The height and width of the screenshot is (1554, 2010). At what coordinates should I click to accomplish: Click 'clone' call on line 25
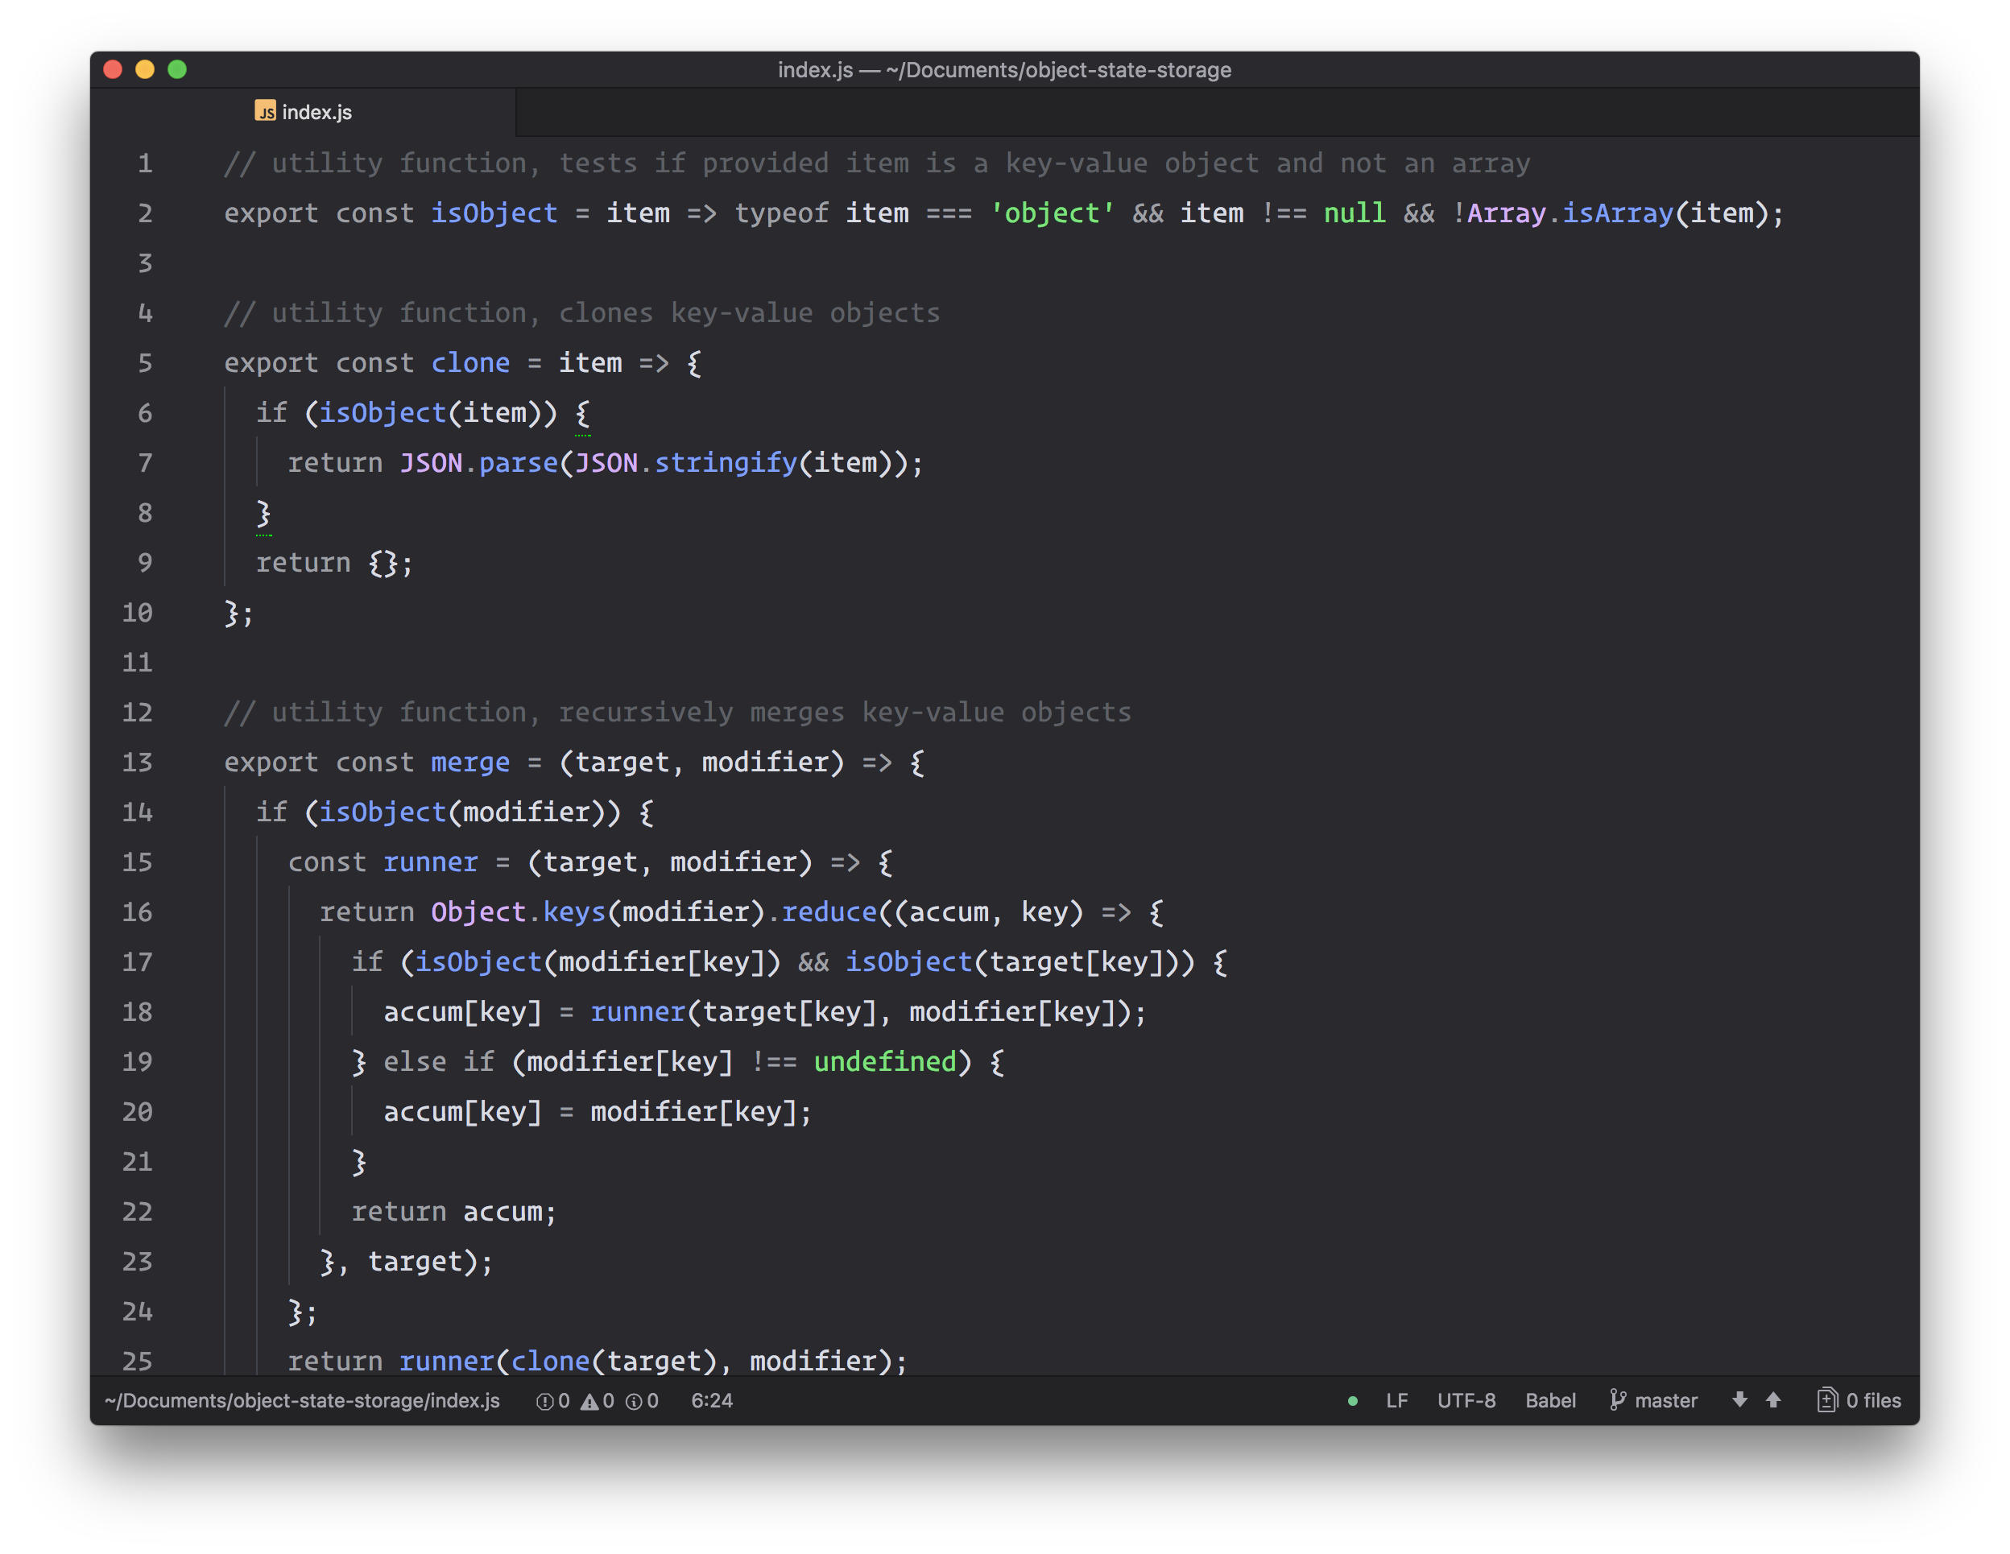pos(550,1361)
